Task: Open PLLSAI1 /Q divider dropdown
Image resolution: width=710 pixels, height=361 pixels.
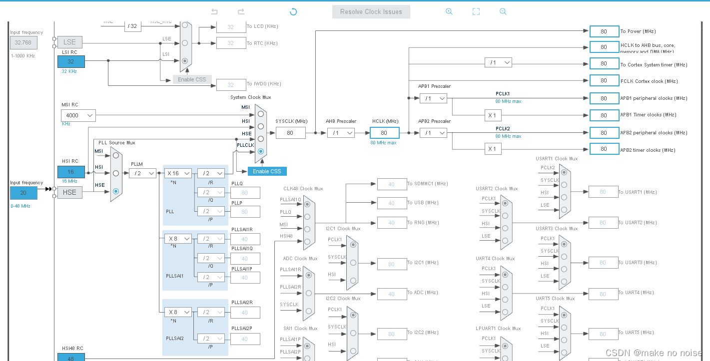Action: click(x=211, y=258)
